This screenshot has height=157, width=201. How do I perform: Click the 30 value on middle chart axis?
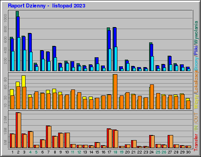[x=5, y=98]
